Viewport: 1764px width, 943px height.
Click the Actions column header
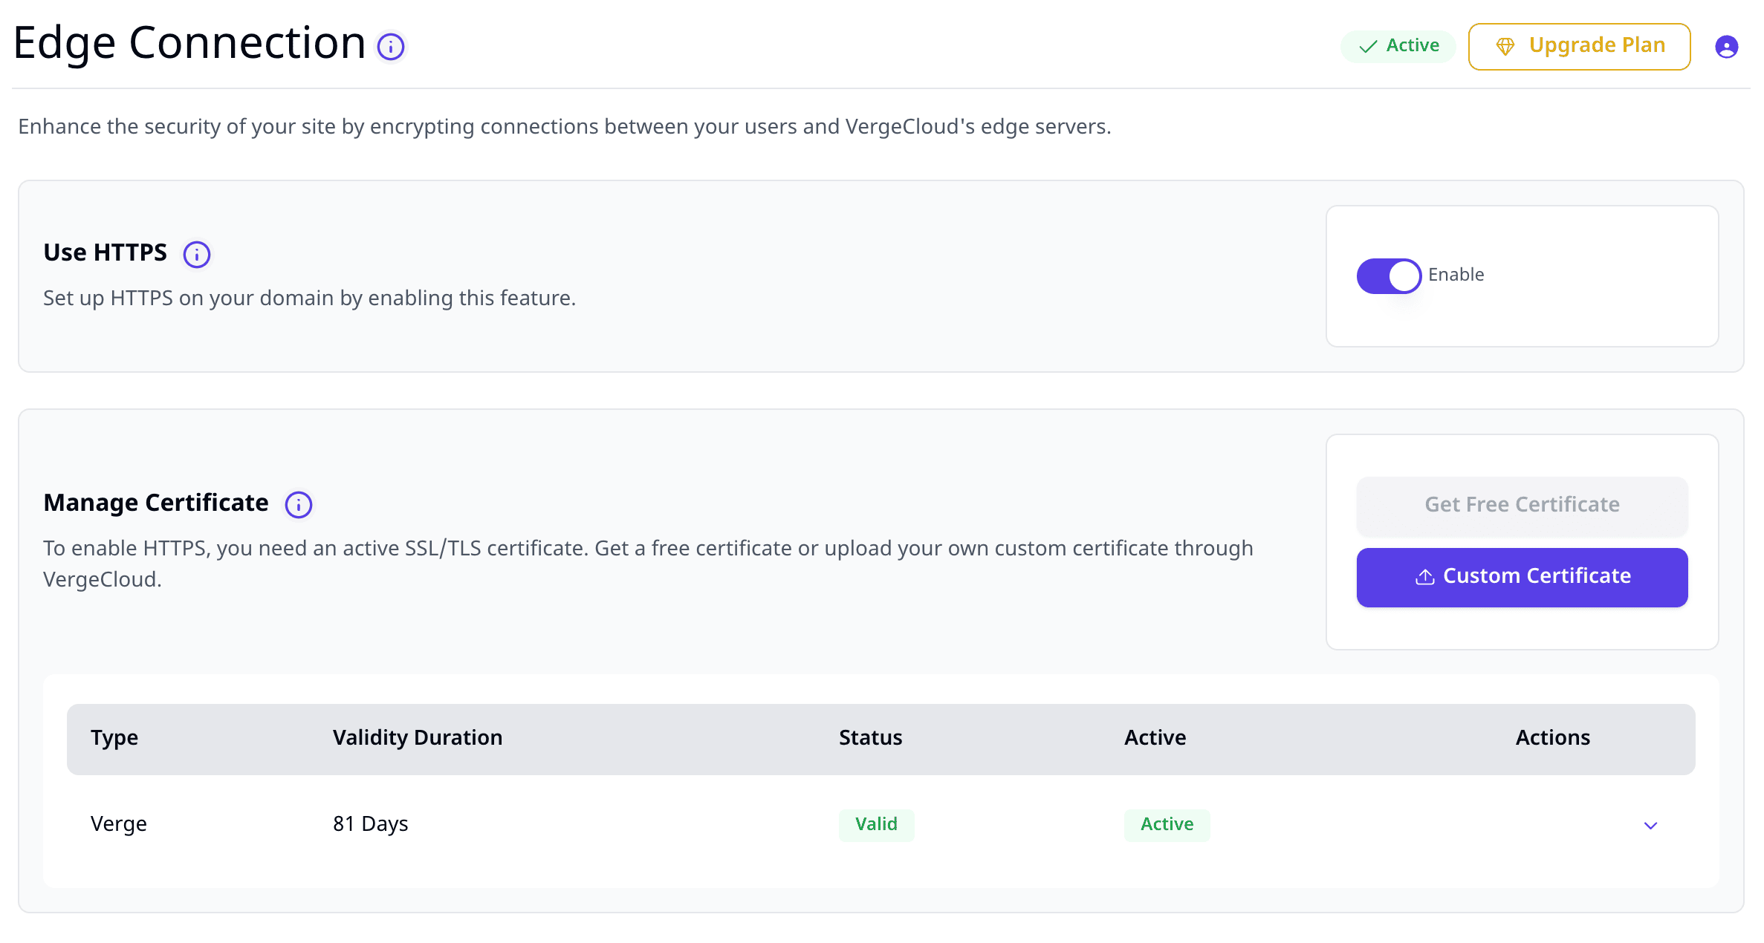point(1552,737)
